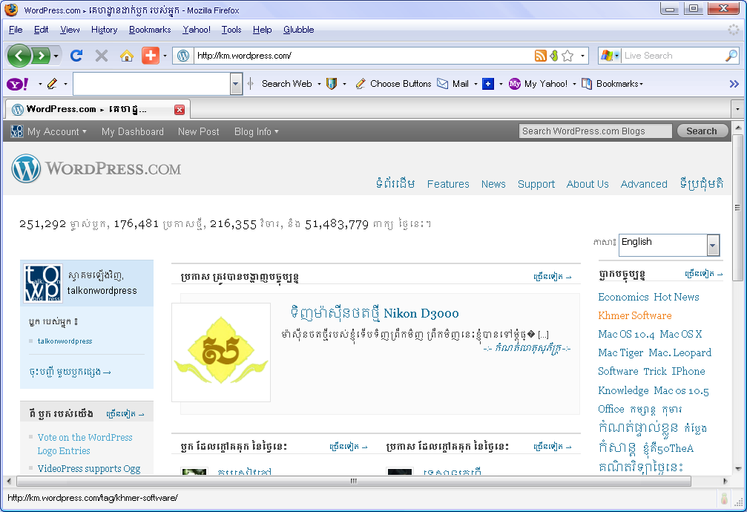
Task: Open the list all tabs dropdown
Action: (x=737, y=109)
